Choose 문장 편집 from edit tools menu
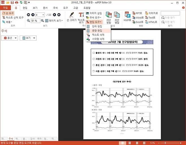186x145 pixels. coord(98,31)
